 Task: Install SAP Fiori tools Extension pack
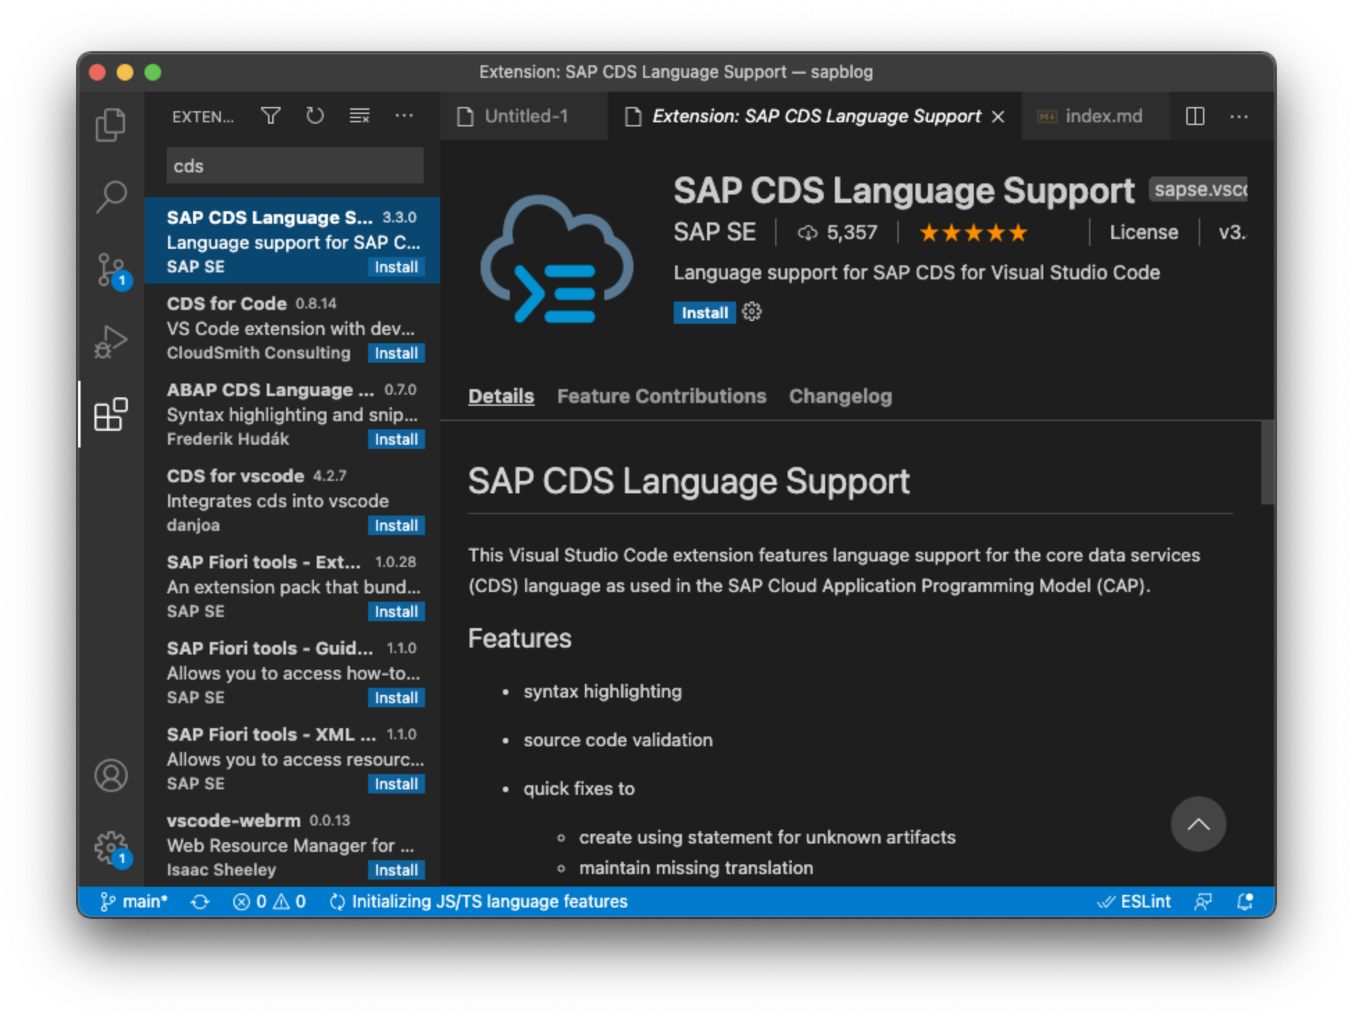tap(396, 611)
